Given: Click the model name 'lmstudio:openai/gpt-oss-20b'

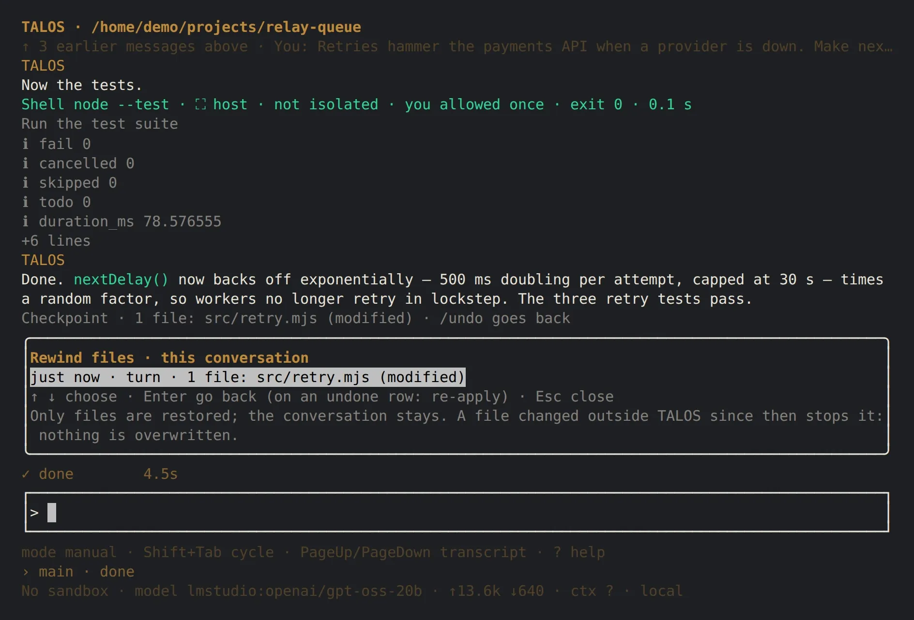Looking at the screenshot, I should pos(305,591).
